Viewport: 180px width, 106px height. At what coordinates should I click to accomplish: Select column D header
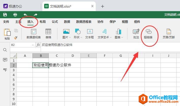coord(73,56)
